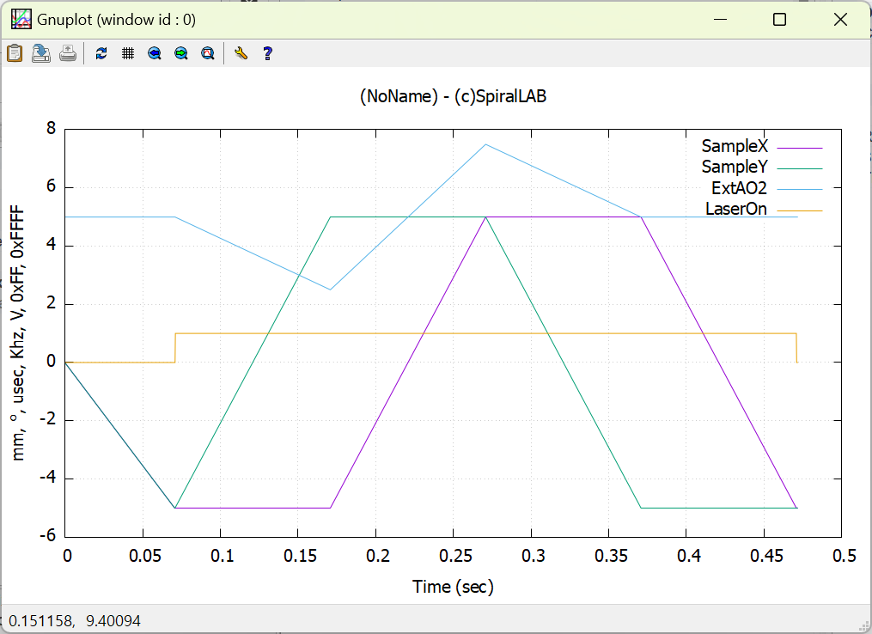Click the ExtAO2 peak near 0.27 sec
The height and width of the screenshot is (634, 872).
pos(485,144)
